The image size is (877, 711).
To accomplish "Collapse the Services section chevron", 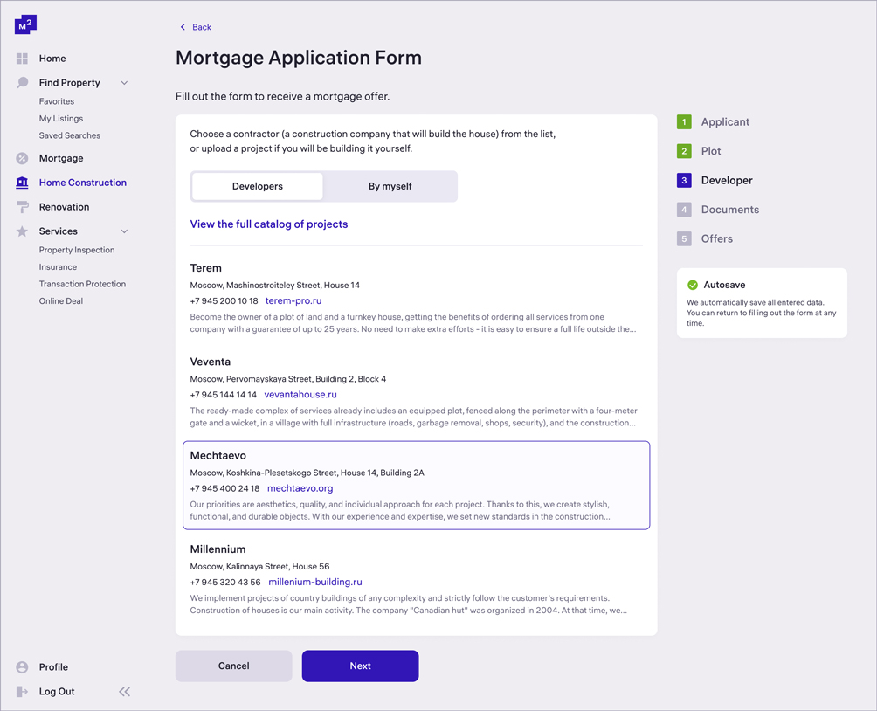I will coord(124,231).
